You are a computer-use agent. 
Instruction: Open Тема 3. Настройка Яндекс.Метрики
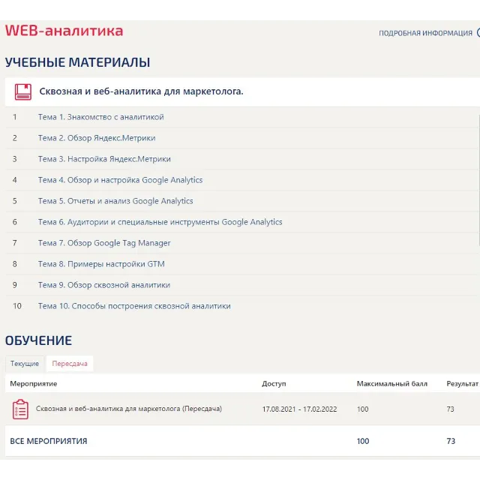point(104,159)
